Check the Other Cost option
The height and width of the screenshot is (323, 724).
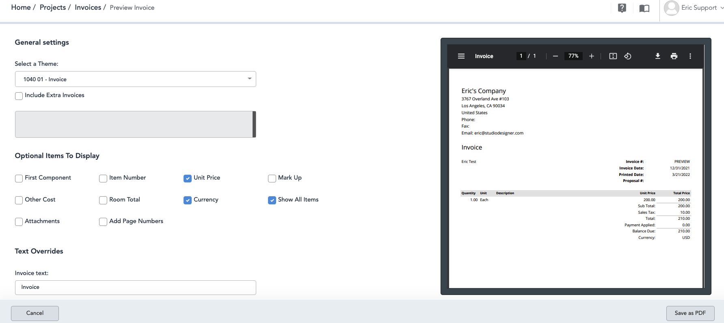(x=19, y=200)
